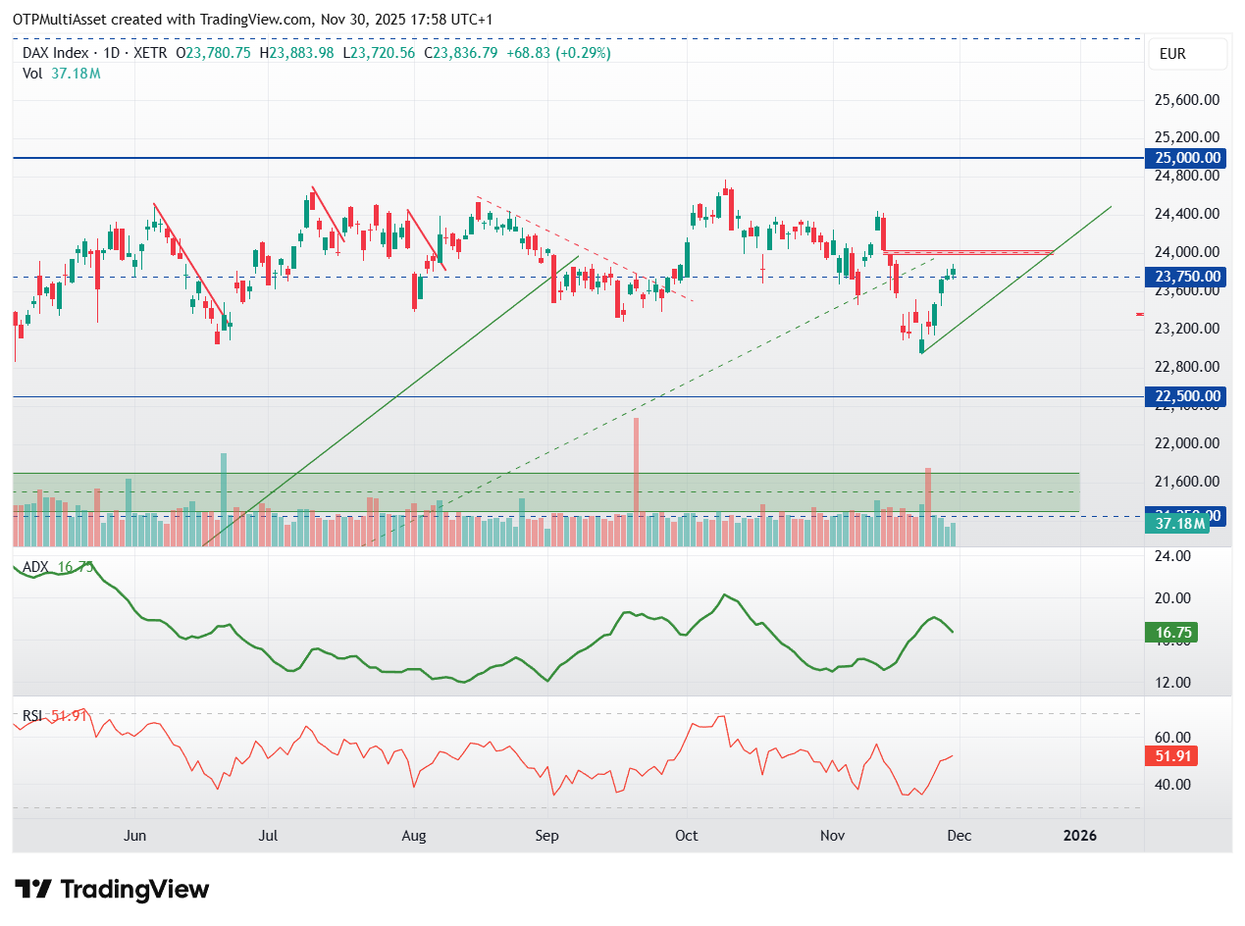
Task: Open the EUR currency selector
Action: [x=1185, y=54]
